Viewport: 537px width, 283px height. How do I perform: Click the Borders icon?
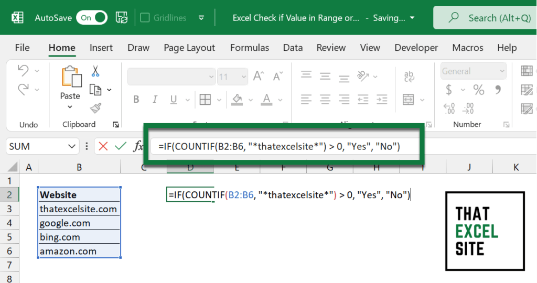point(205,100)
